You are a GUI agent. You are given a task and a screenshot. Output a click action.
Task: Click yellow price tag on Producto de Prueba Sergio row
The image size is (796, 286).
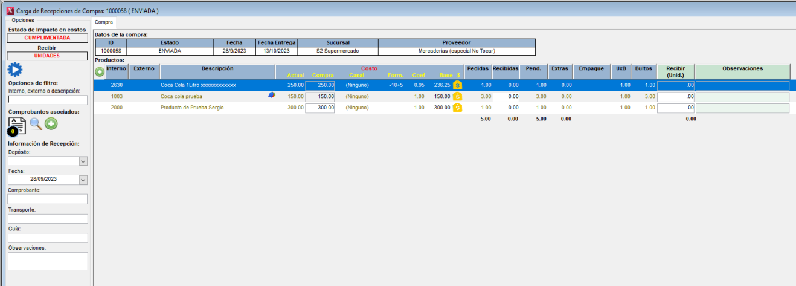point(457,108)
